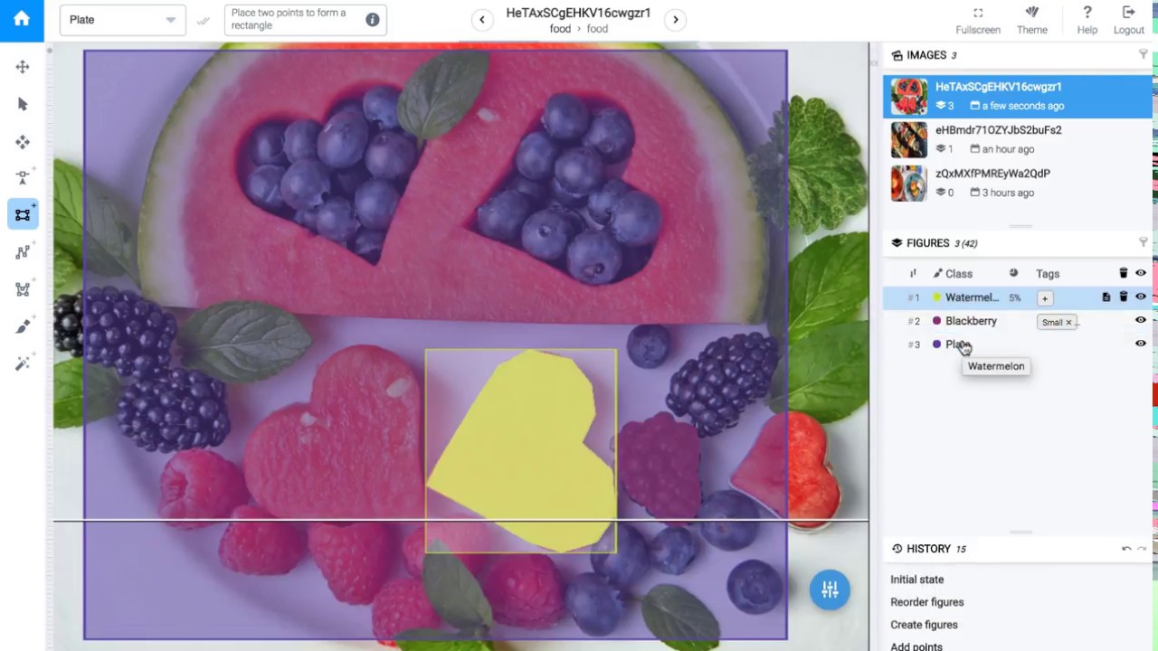Toggle visibility of all figures
The width and height of the screenshot is (1158, 651).
click(x=1141, y=273)
